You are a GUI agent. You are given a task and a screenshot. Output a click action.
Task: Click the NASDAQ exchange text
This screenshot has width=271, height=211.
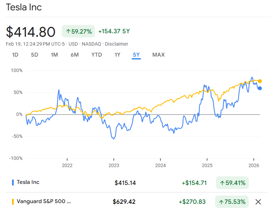point(91,44)
